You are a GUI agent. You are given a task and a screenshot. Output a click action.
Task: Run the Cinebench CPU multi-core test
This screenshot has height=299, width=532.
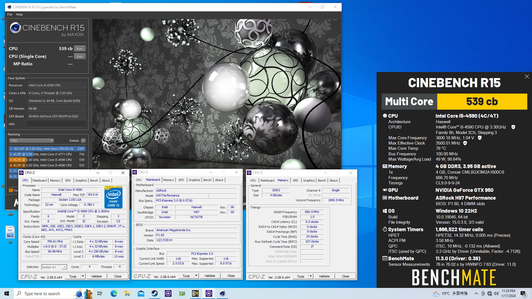tap(80, 49)
